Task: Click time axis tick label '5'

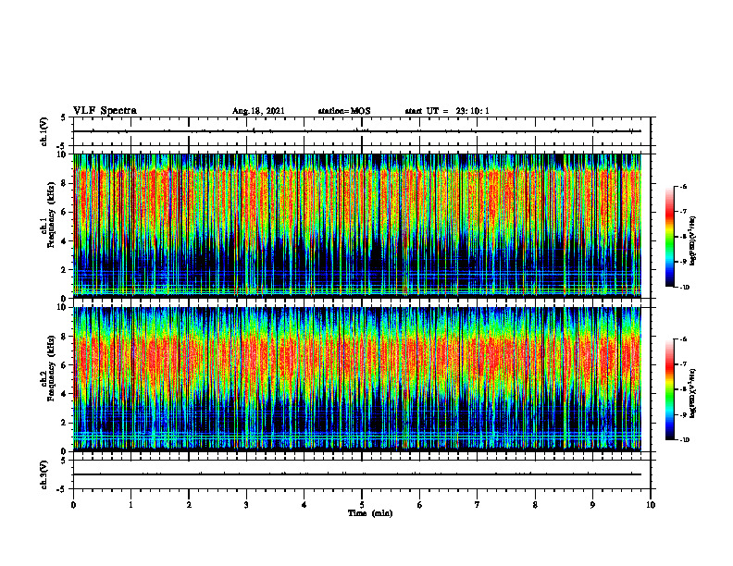Action: (x=362, y=505)
